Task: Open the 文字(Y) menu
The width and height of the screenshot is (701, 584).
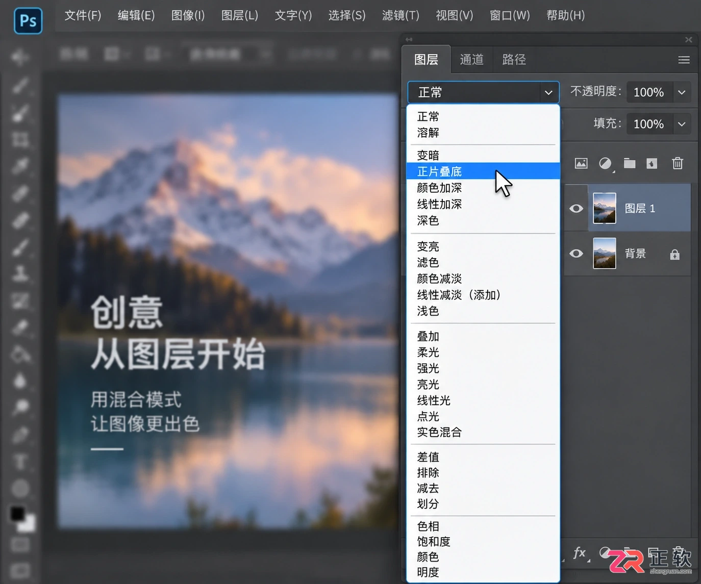Action: tap(293, 15)
